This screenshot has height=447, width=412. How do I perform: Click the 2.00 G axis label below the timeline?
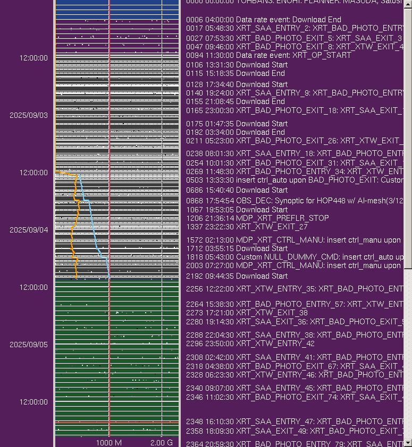(x=162, y=442)
